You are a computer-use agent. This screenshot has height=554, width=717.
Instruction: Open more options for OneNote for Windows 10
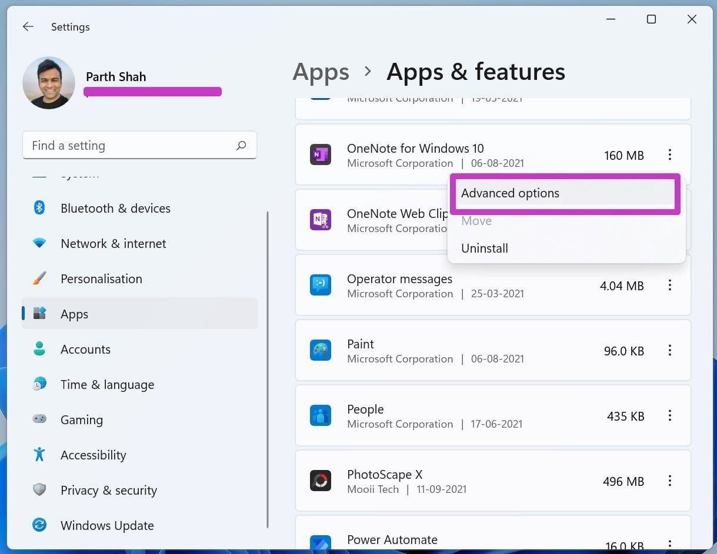tap(669, 155)
